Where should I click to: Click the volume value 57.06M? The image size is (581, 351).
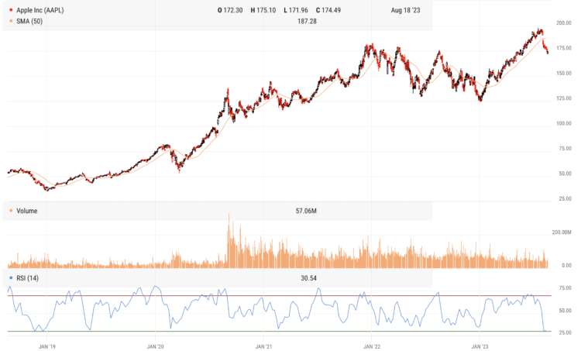click(x=306, y=211)
